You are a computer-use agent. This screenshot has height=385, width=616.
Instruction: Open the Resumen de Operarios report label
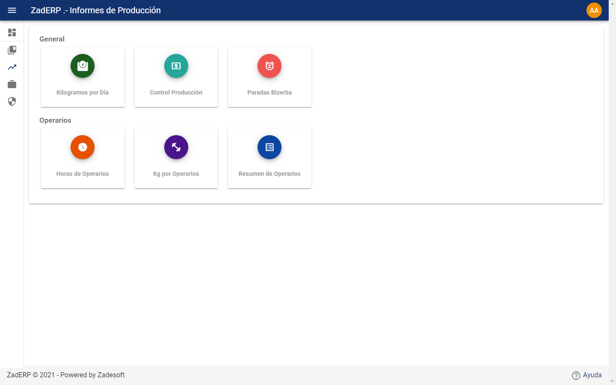[269, 174]
